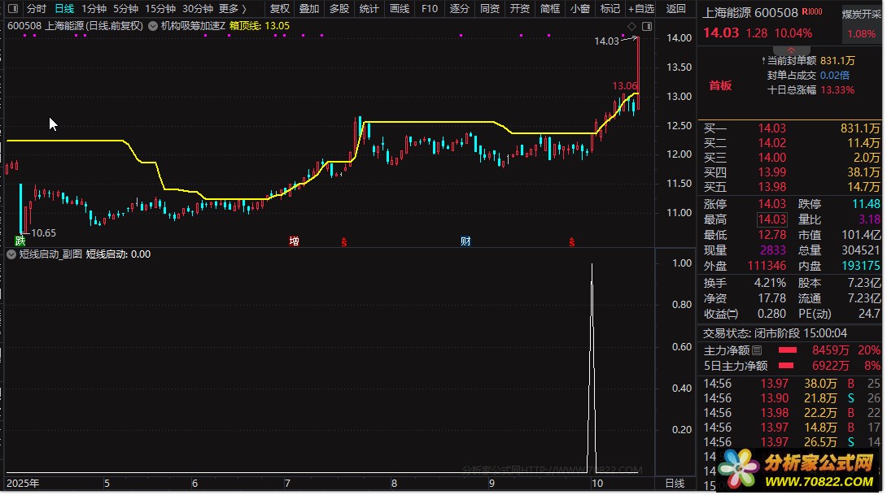Select the 5分钟 chart period
887x495 pixels.
point(125,9)
